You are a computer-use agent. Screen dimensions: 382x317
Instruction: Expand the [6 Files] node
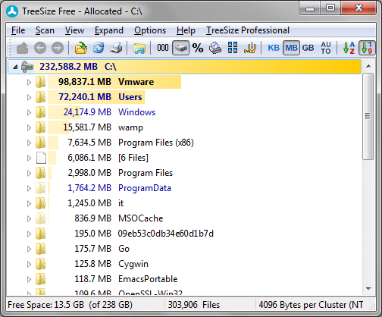click(29, 158)
